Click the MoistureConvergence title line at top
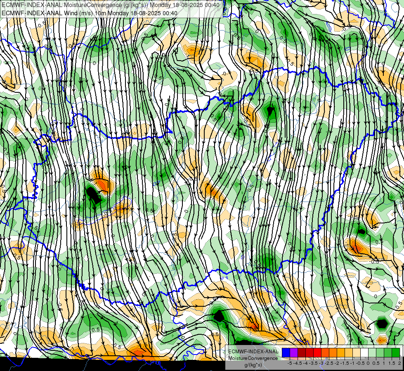 pos(111,5)
